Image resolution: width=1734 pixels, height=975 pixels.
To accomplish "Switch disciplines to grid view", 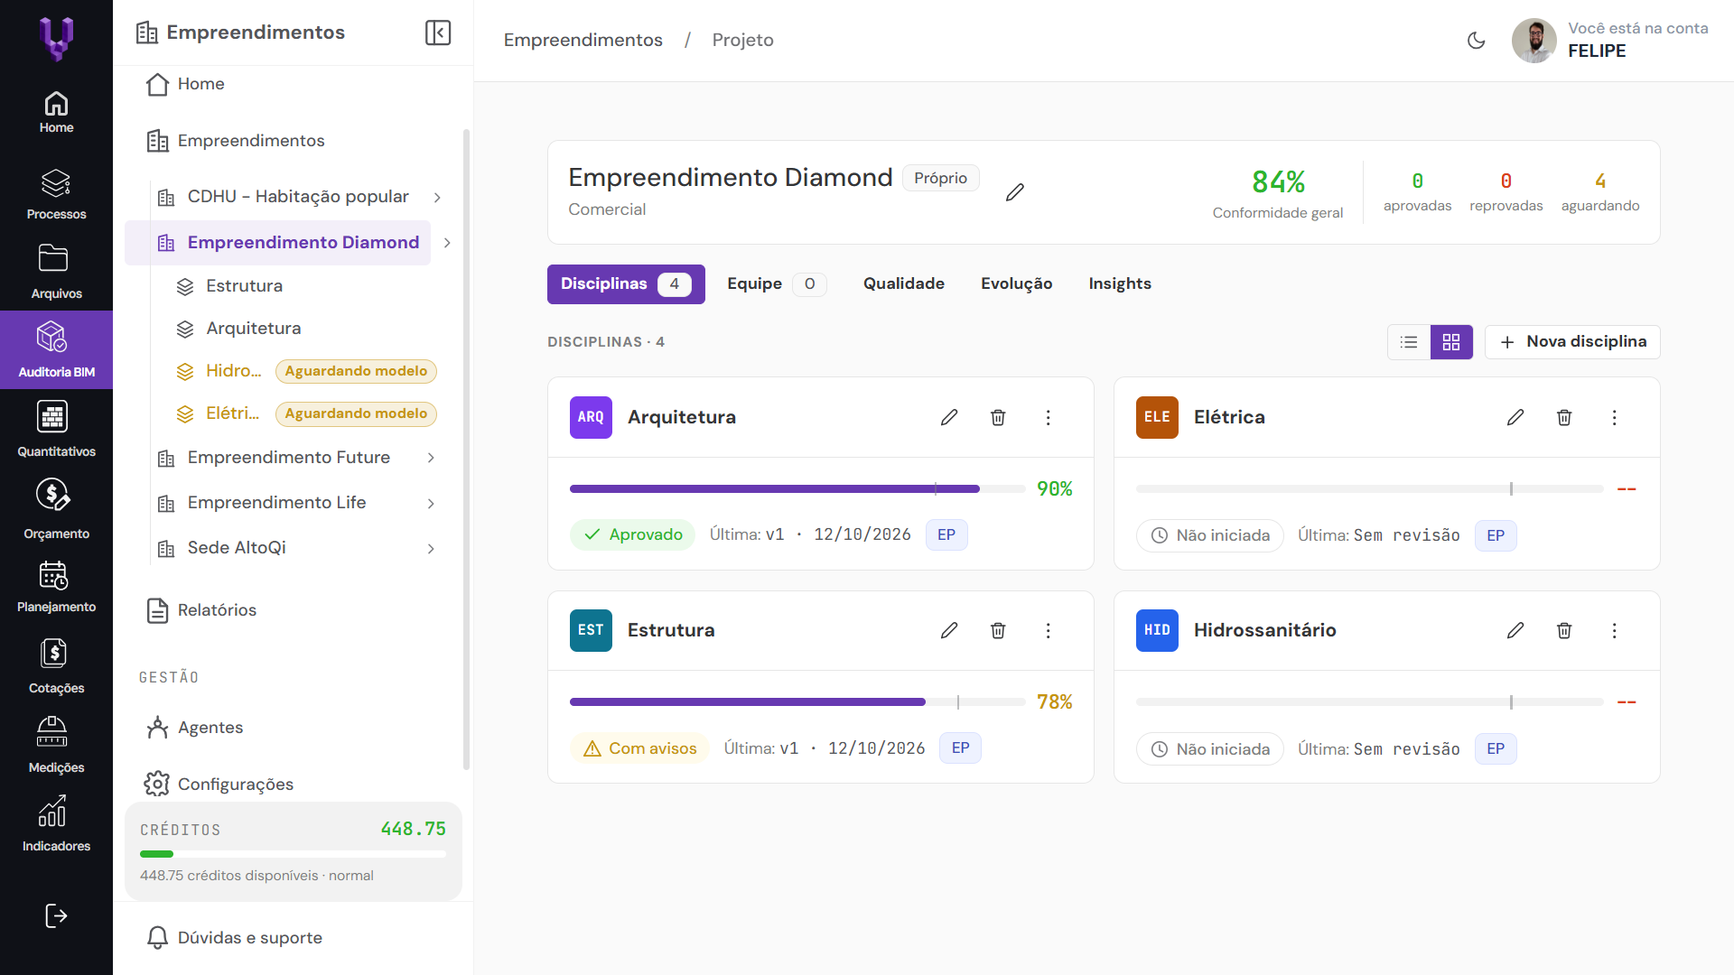I will (1451, 342).
